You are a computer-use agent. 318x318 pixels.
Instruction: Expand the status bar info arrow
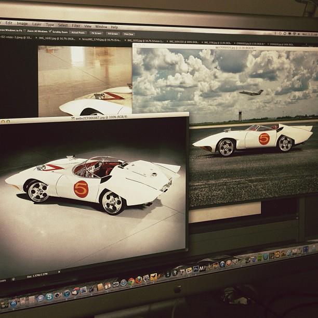point(59,272)
